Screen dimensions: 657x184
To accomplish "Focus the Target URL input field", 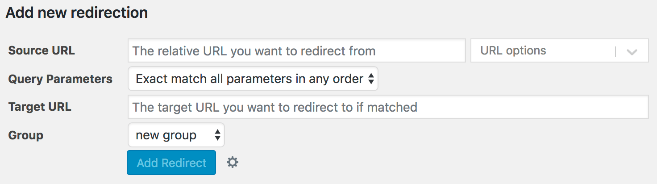I will [387, 107].
